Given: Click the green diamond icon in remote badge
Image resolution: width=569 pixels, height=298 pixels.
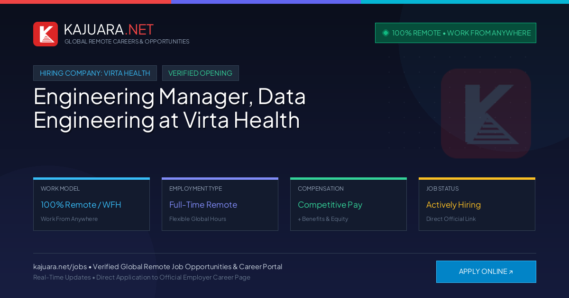Looking at the screenshot, I should click(385, 33).
